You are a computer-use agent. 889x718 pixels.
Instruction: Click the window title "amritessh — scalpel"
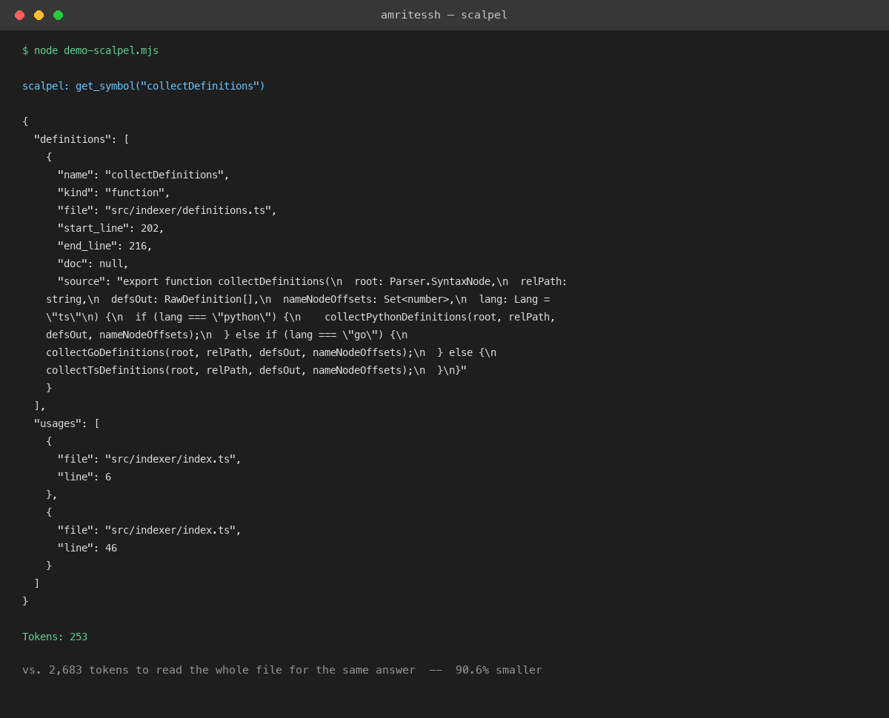[444, 15]
